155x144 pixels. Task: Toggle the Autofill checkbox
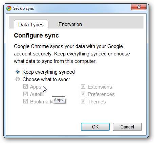click(25, 94)
